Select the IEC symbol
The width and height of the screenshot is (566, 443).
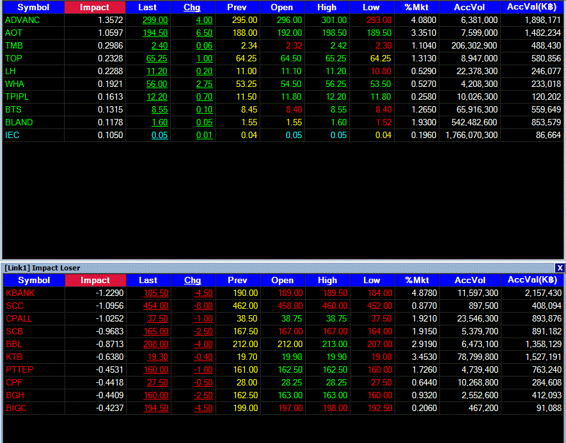click(x=12, y=136)
